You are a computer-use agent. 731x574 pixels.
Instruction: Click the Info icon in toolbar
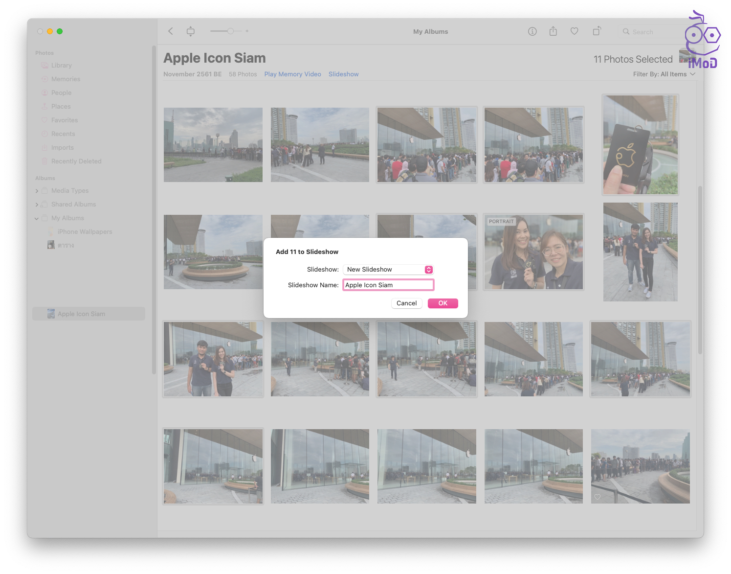point(532,31)
